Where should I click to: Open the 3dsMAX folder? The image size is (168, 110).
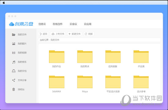(57, 82)
